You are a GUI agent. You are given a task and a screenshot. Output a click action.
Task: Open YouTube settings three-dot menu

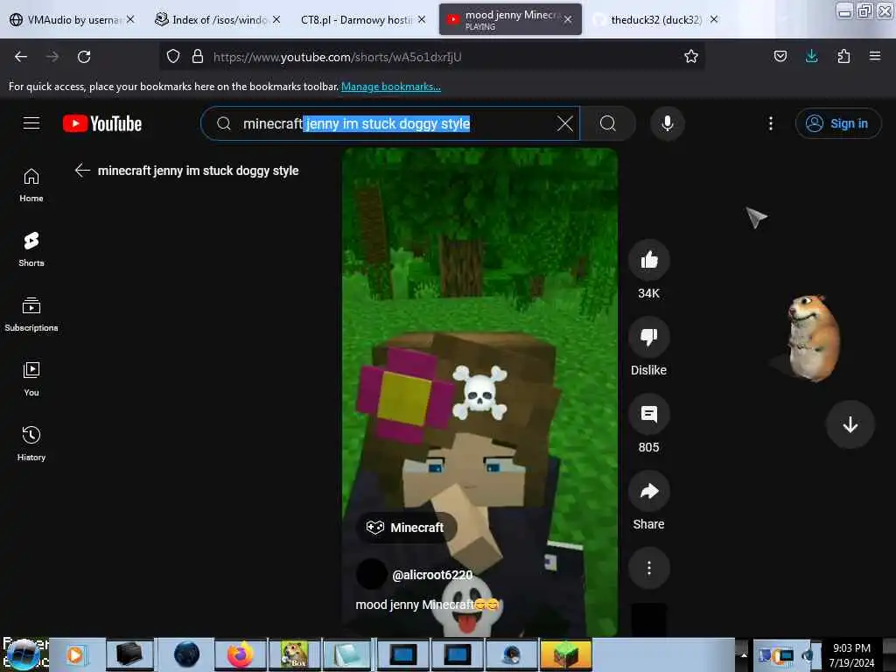click(770, 123)
